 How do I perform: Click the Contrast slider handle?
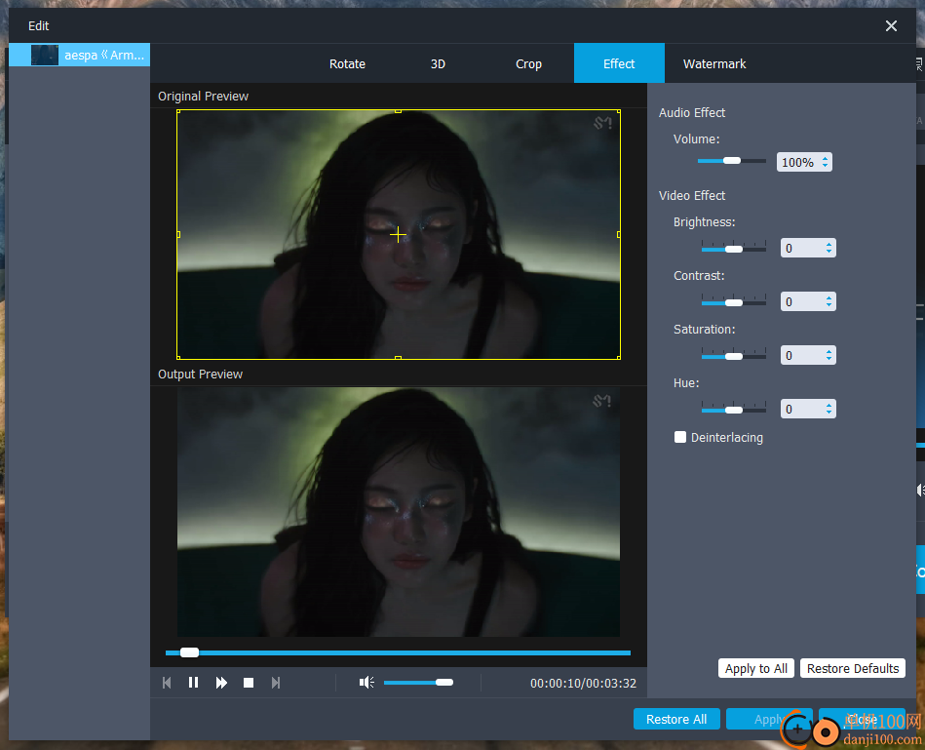click(733, 303)
